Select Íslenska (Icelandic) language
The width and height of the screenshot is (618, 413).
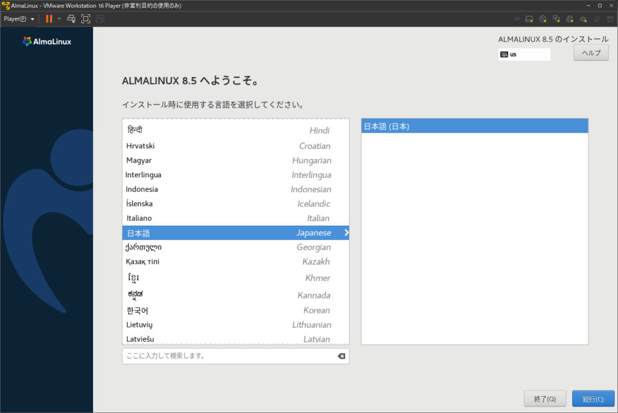click(x=236, y=204)
